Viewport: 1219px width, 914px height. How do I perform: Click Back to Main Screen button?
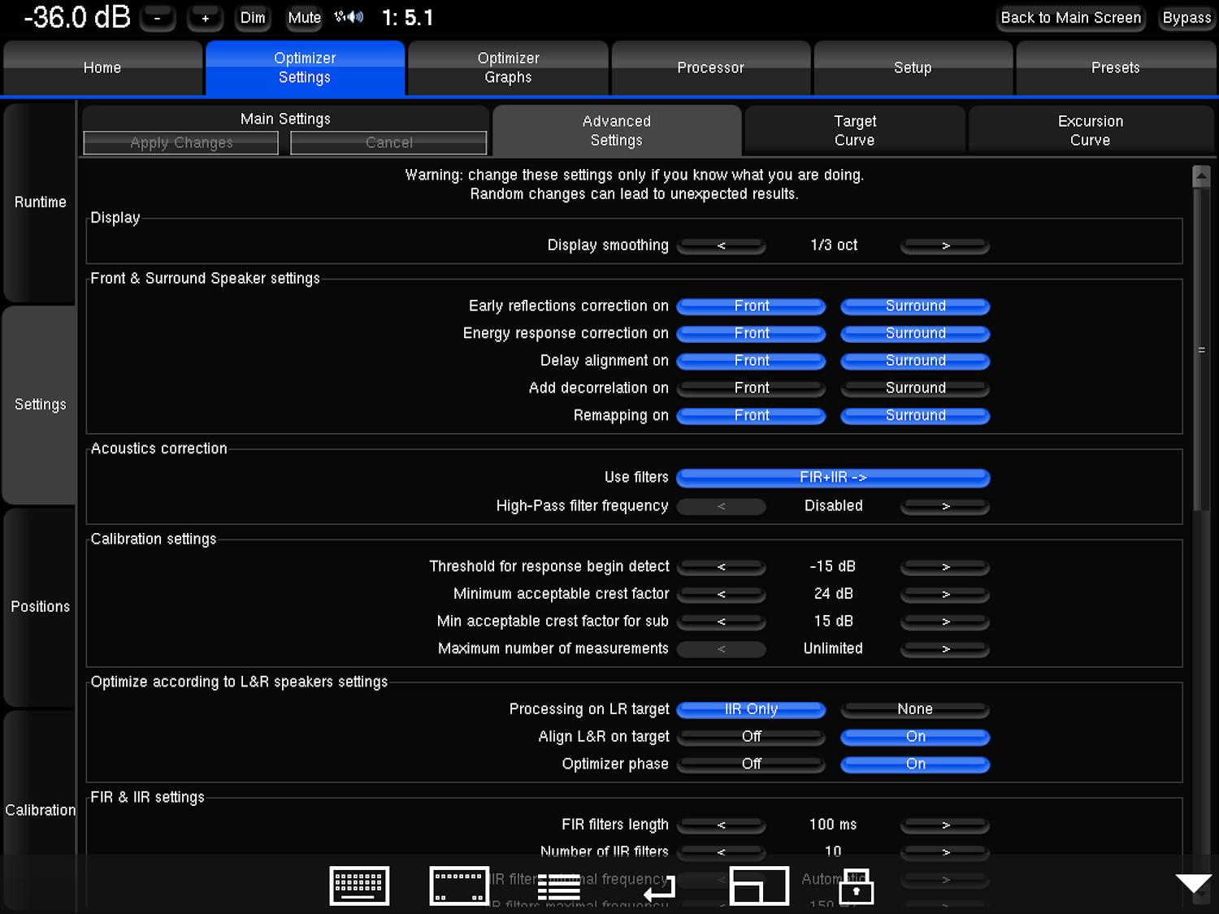[1071, 18]
